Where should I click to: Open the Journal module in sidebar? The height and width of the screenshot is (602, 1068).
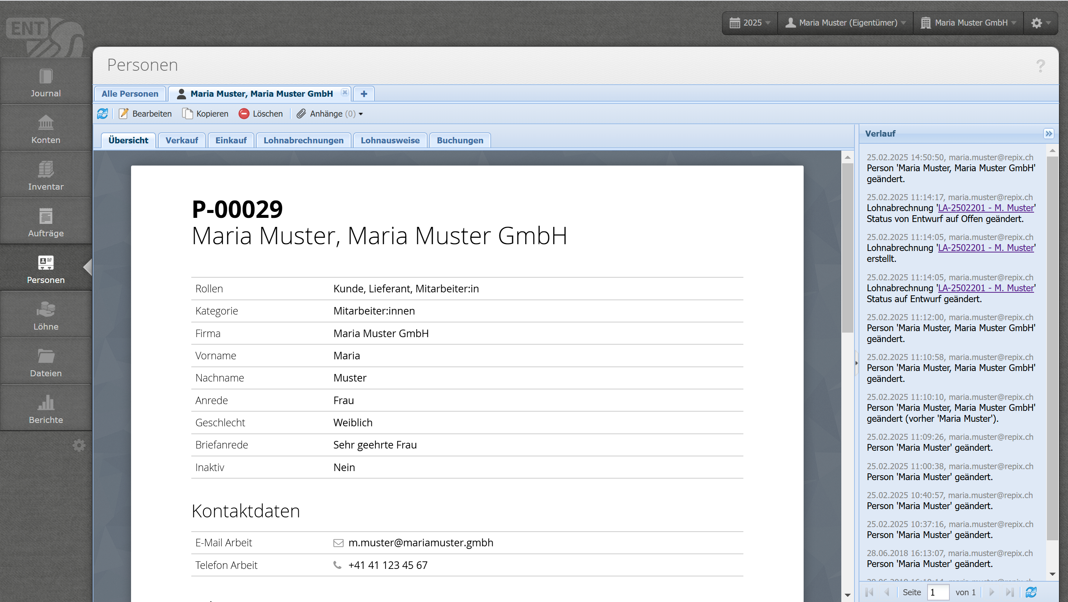point(46,82)
